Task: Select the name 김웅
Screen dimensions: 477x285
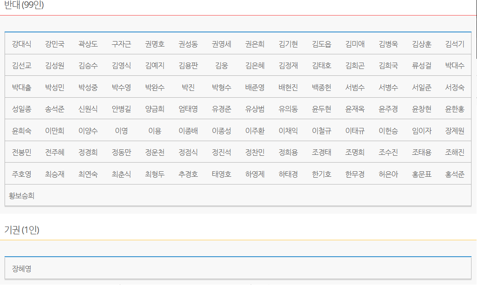Action: 222,65
